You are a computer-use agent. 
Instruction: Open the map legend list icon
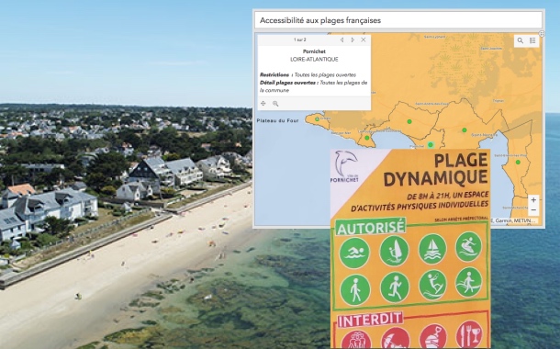pyautogui.click(x=532, y=40)
